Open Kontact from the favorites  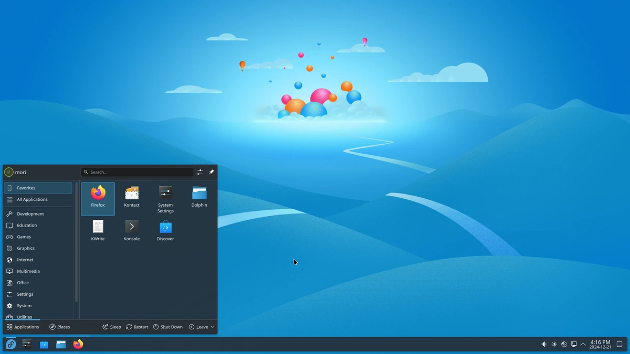[x=131, y=198]
